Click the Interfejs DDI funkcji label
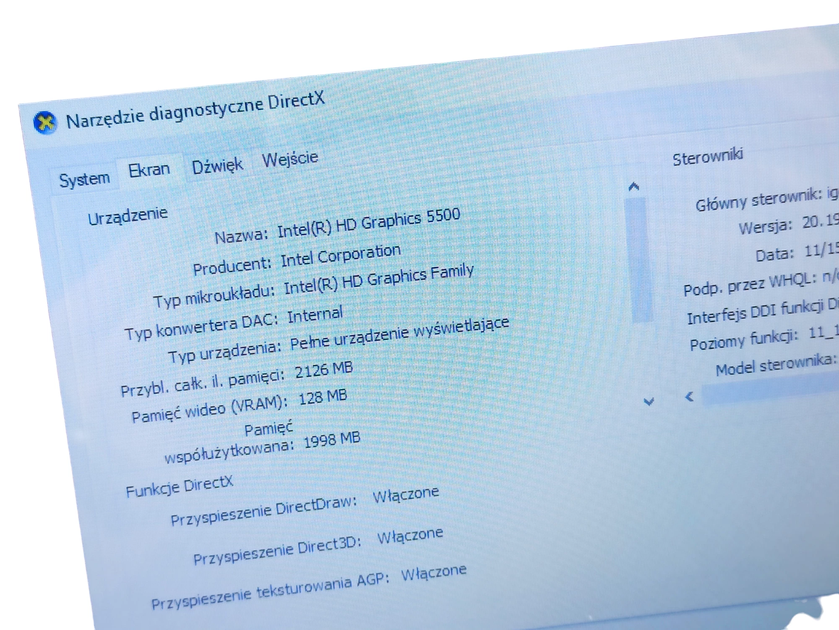 pyautogui.click(x=756, y=314)
